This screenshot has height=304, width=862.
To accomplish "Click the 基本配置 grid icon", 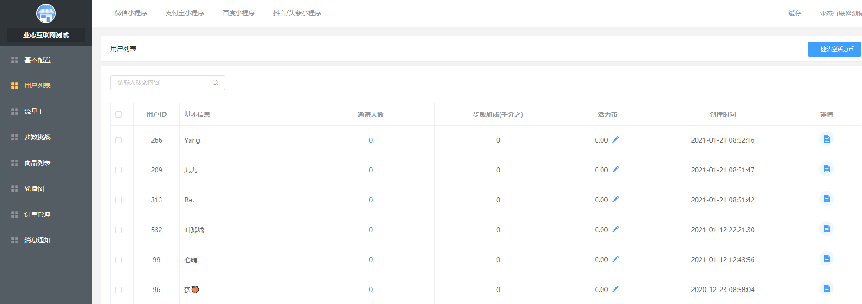I will point(15,60).
